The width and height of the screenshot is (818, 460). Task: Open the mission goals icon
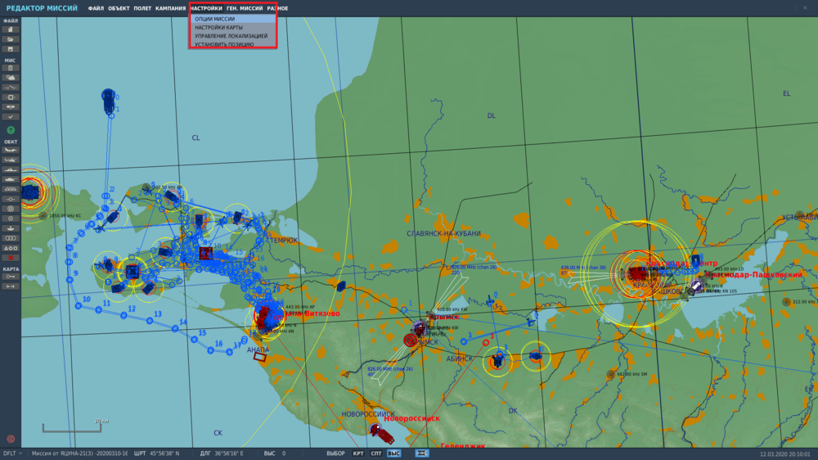click(11, 97)
